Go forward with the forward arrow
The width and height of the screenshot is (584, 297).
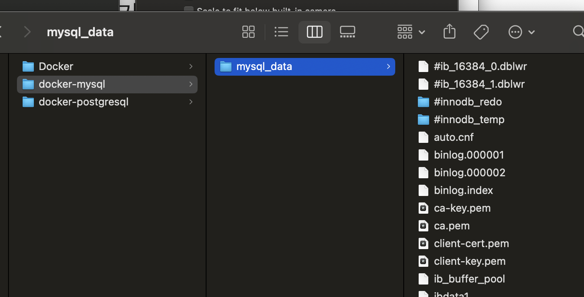coord(27,32)
